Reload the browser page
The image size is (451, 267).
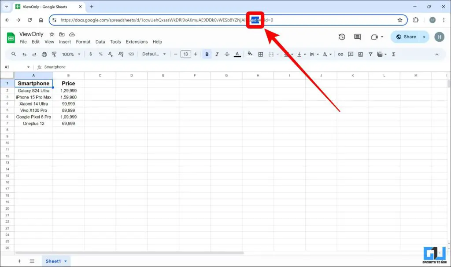click(x=30, y=20)
